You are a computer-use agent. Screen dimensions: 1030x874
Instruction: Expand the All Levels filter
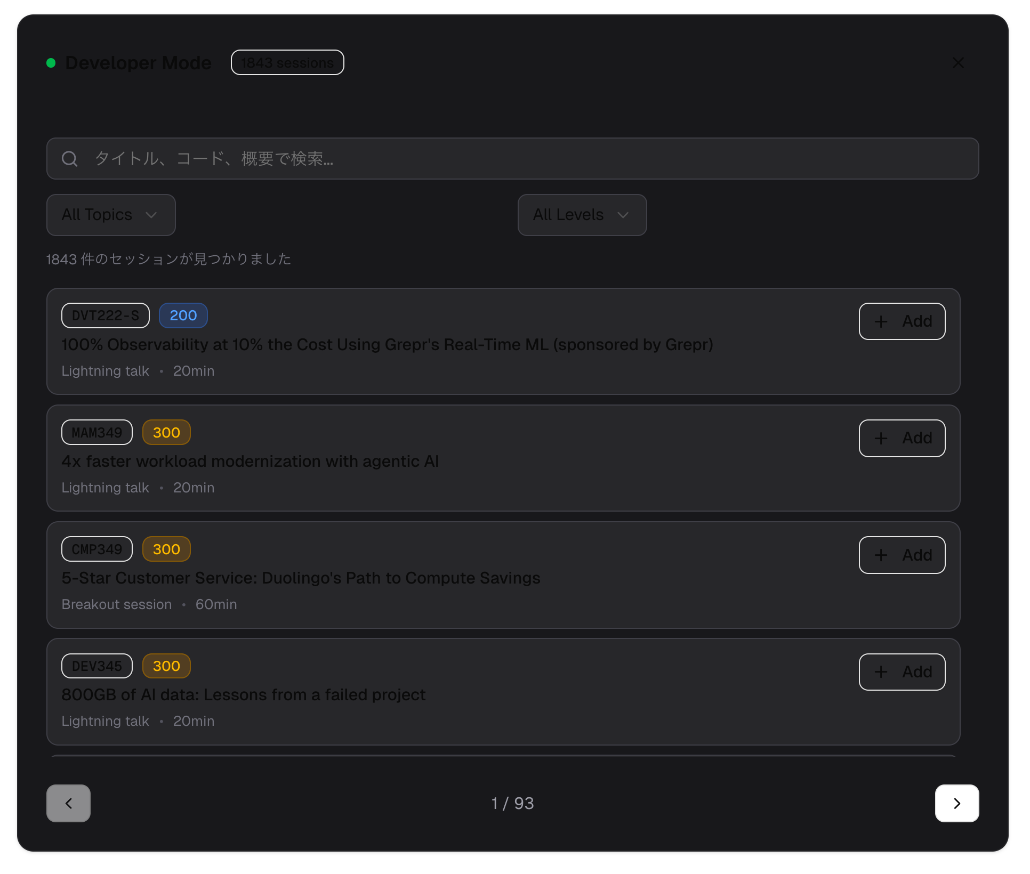click(582, 215)
